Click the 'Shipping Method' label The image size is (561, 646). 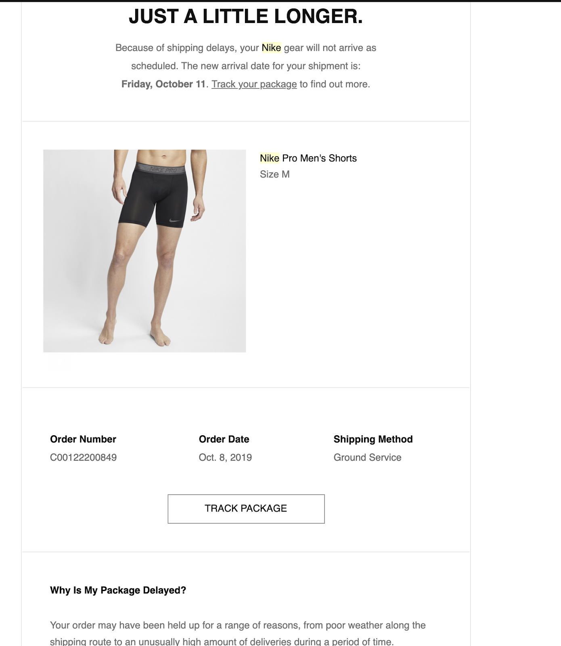coord(373,439)
